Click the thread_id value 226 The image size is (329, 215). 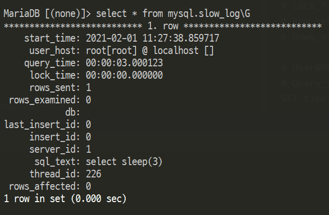click(94, 174)
